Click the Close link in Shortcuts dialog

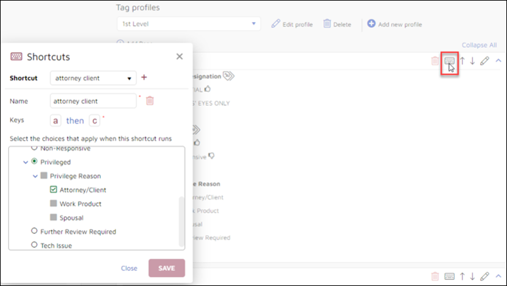(129, 268)
